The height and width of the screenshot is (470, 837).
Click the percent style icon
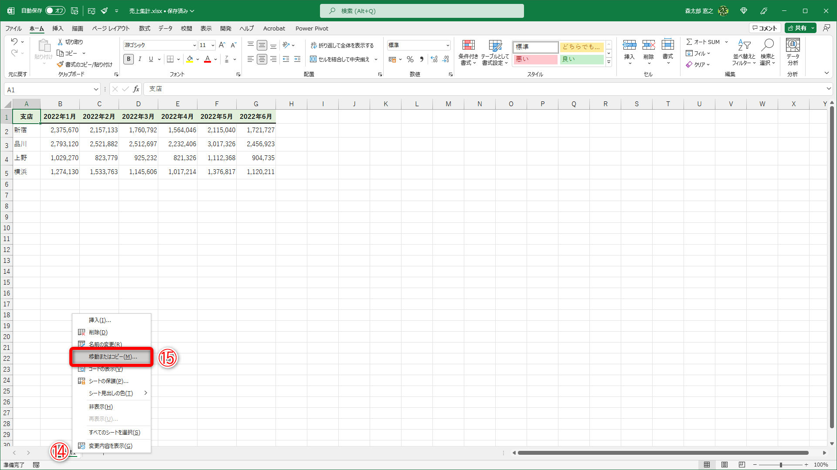tap(410, 59)
